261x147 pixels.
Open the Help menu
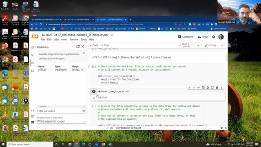[91, 40]
